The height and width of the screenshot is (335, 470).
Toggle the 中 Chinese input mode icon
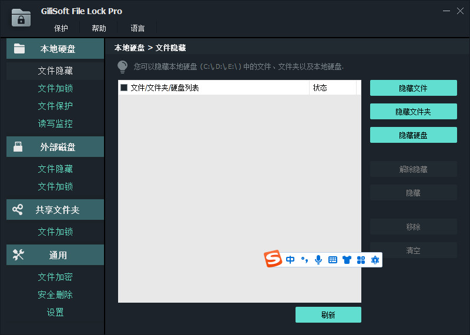290,259
